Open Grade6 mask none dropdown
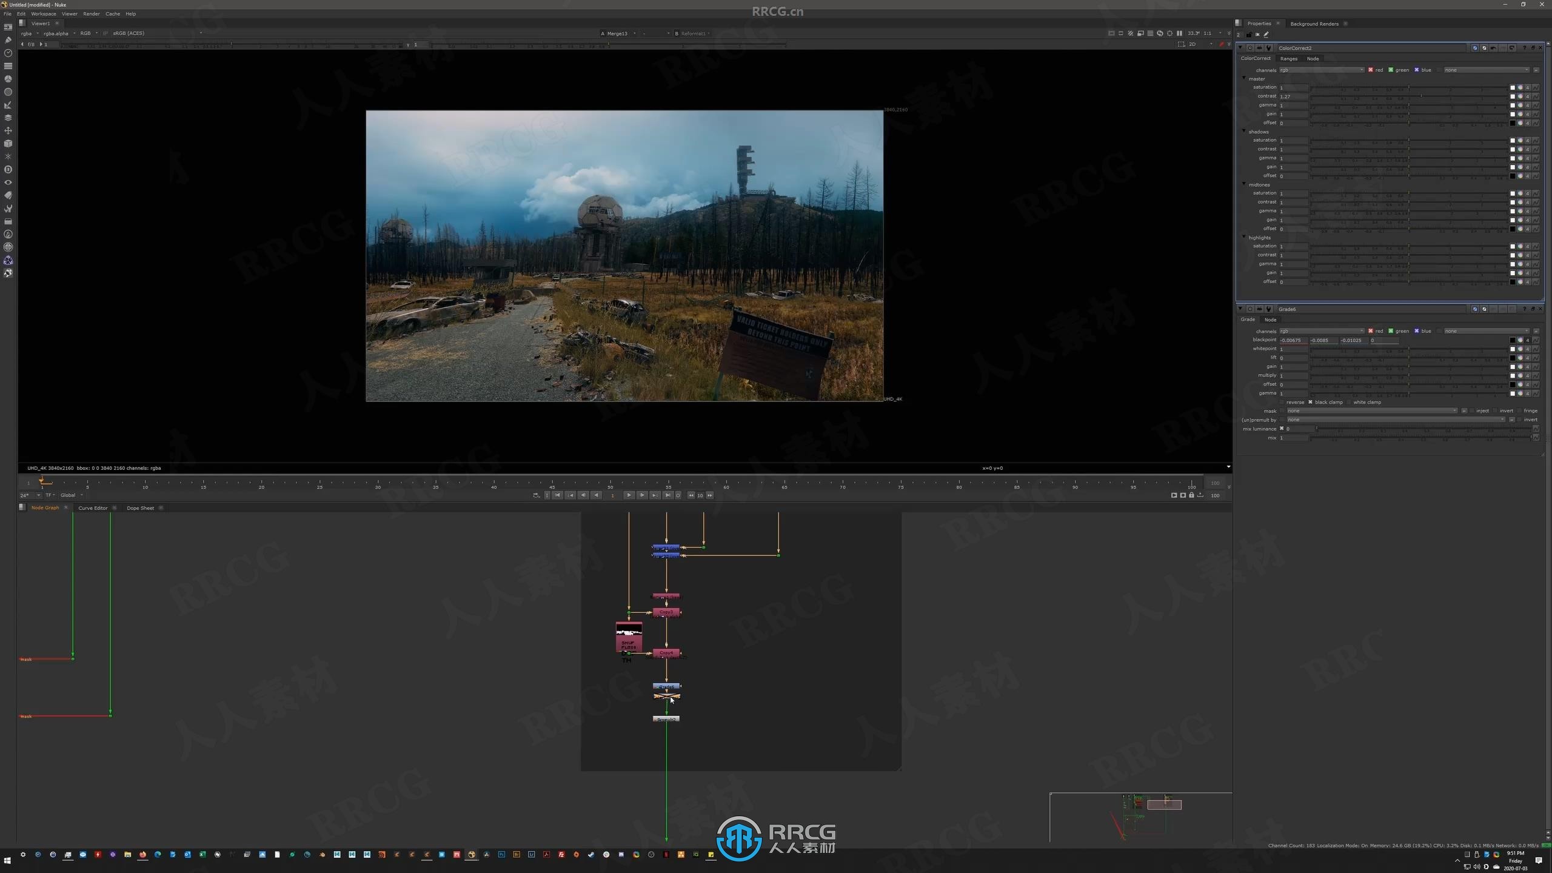1552x873 pixels. point(1372,410)
